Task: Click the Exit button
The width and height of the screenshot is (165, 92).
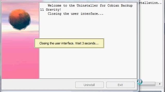Action: (x=120, y=85)
